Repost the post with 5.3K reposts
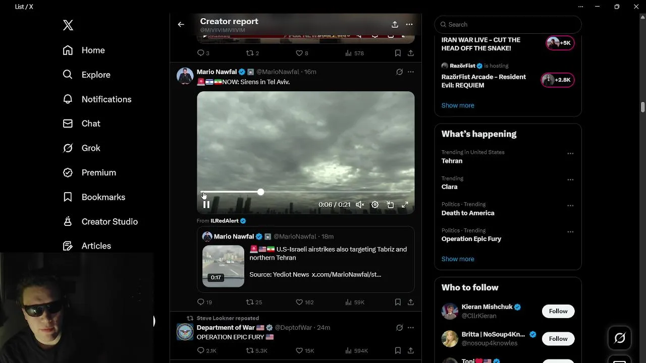This screenshot has height=363, width=646. pos(256,350)
